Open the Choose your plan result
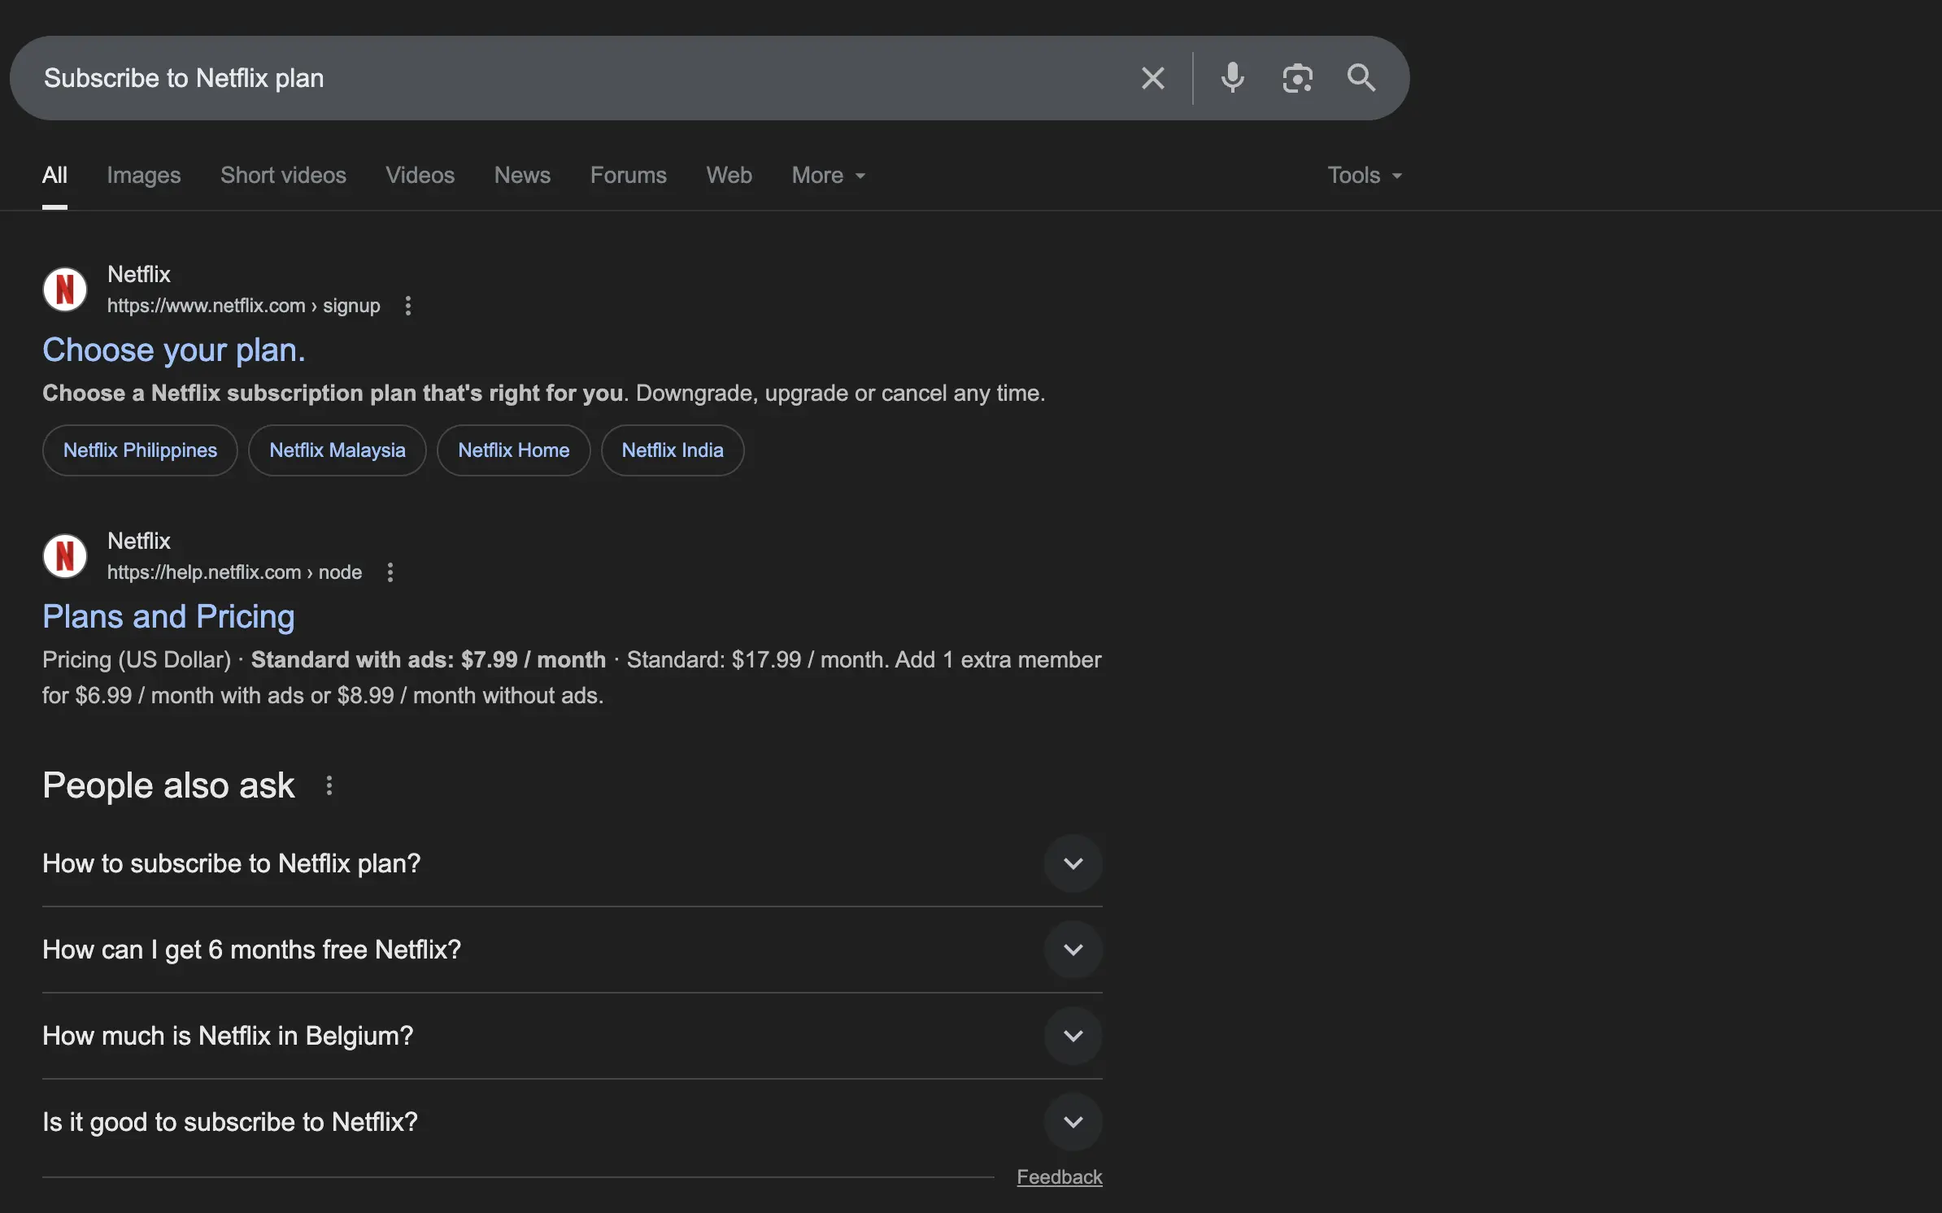The height and width of the screenshot is (1213, 1942). coord(174,350)
